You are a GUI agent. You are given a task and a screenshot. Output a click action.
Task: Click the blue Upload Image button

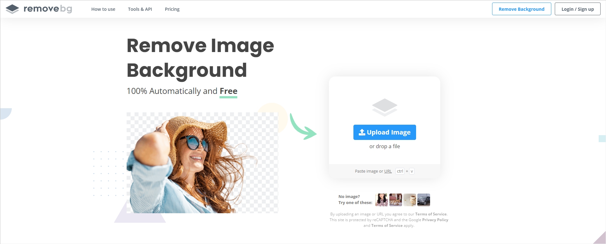(385, 132)
